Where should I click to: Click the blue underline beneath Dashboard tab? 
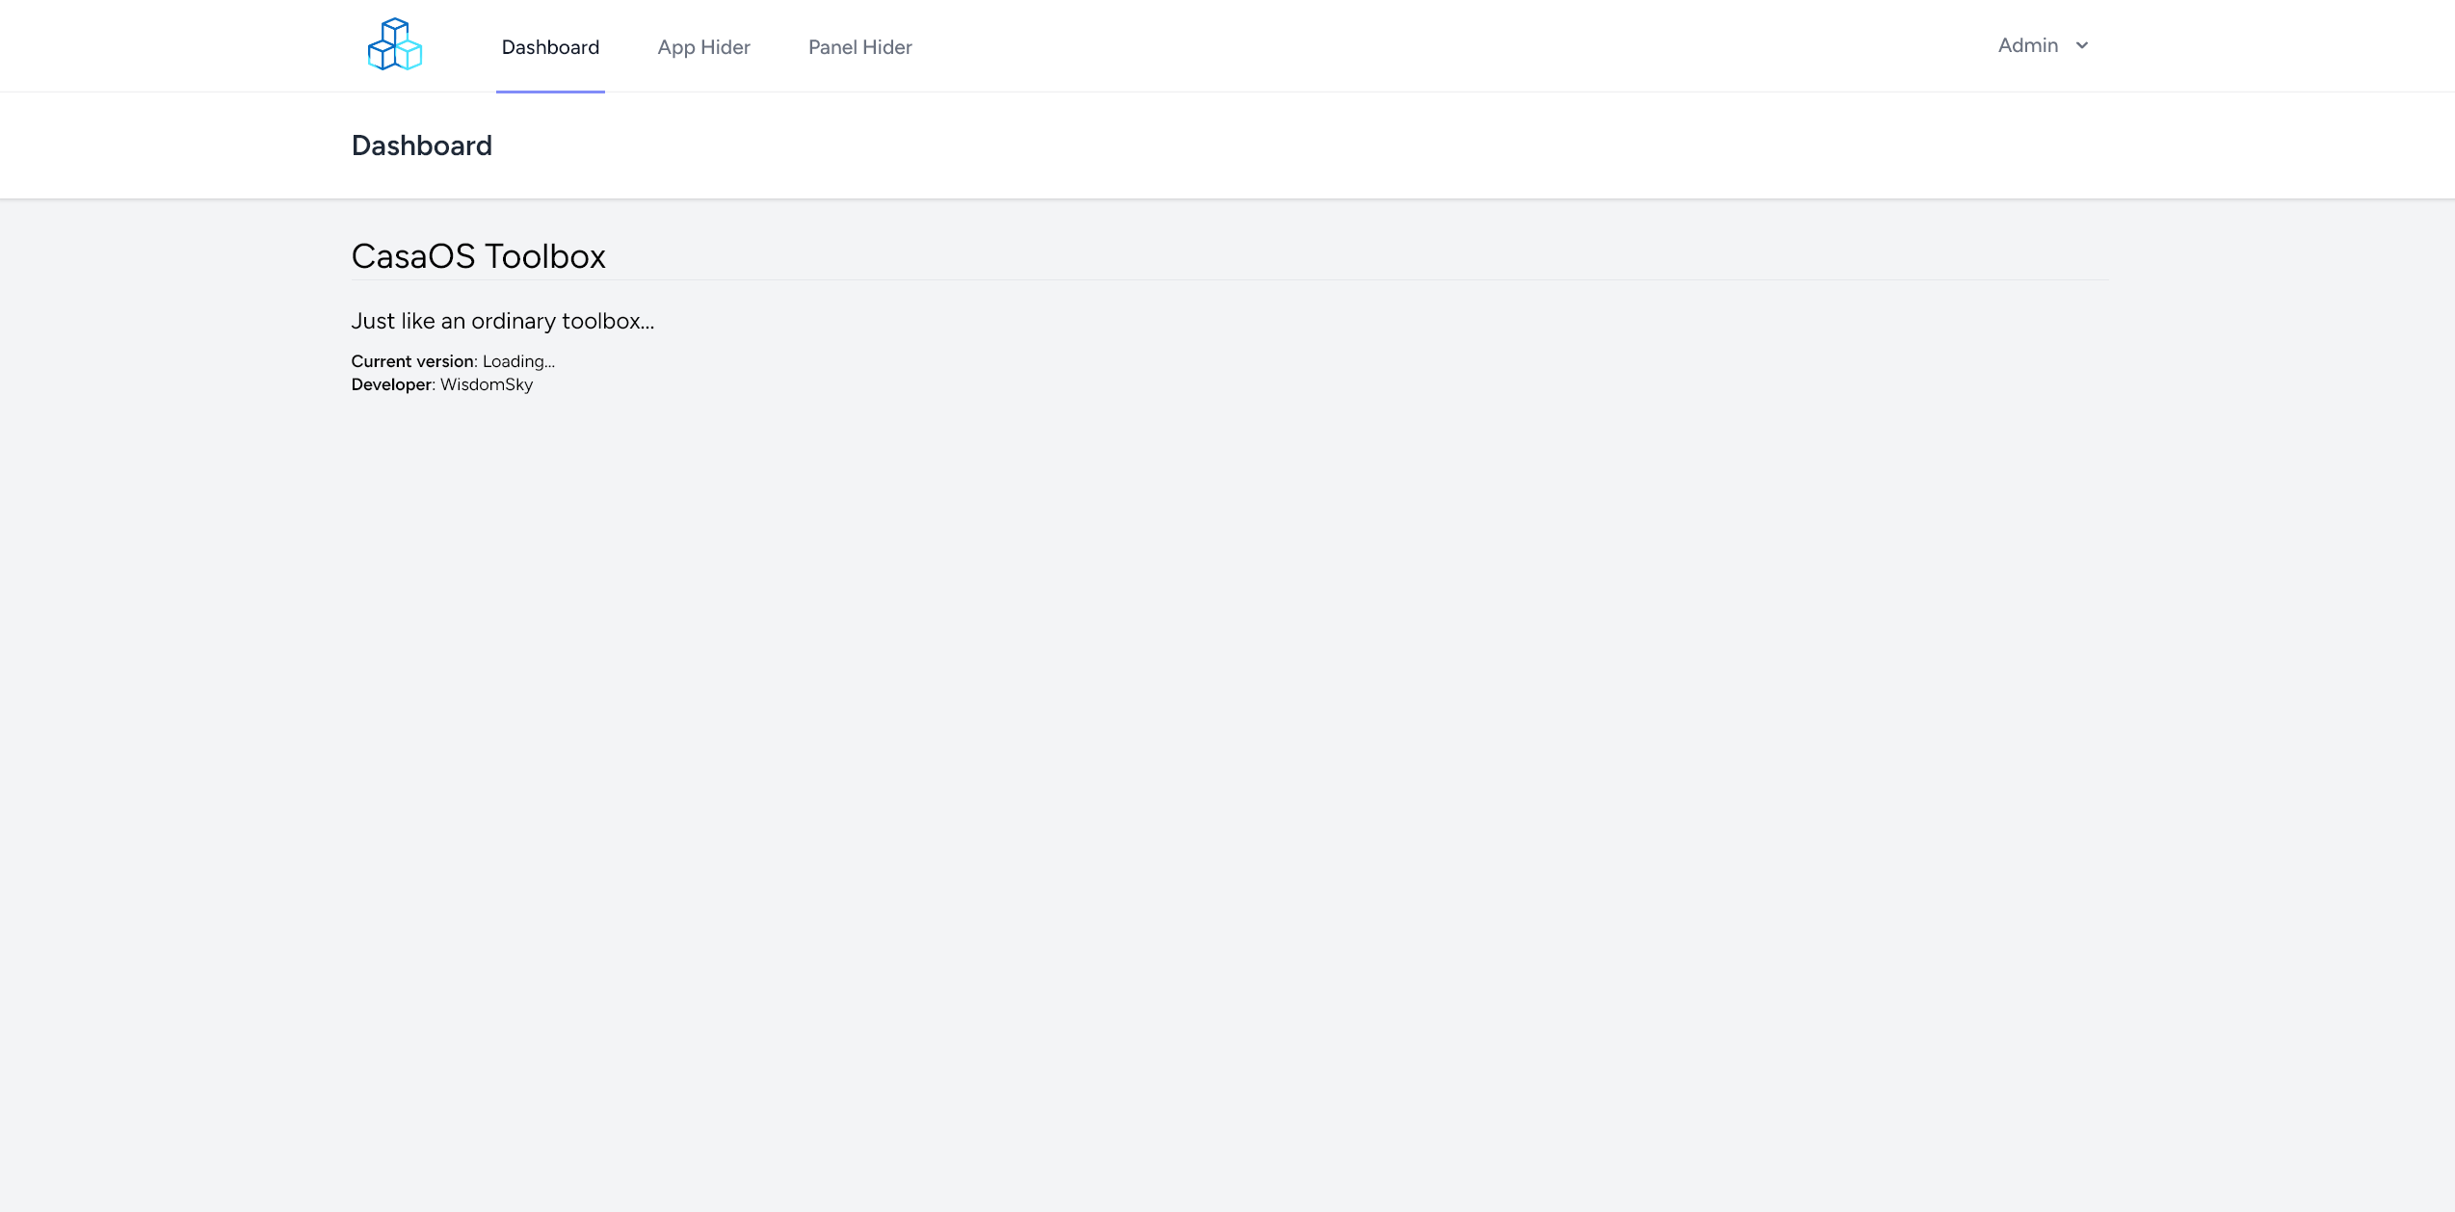point(550,92)
